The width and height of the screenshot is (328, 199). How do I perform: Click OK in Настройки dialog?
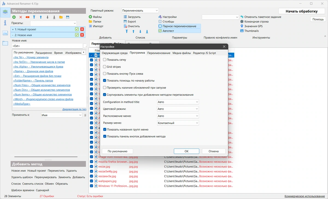pos(186,151)
